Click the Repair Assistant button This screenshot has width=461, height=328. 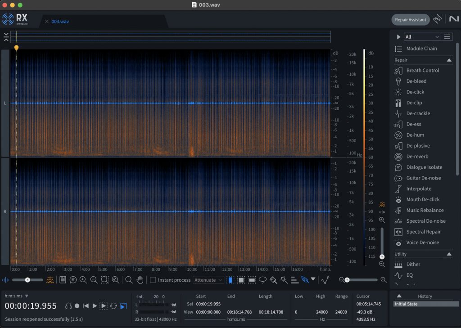(x=410, y=19)
